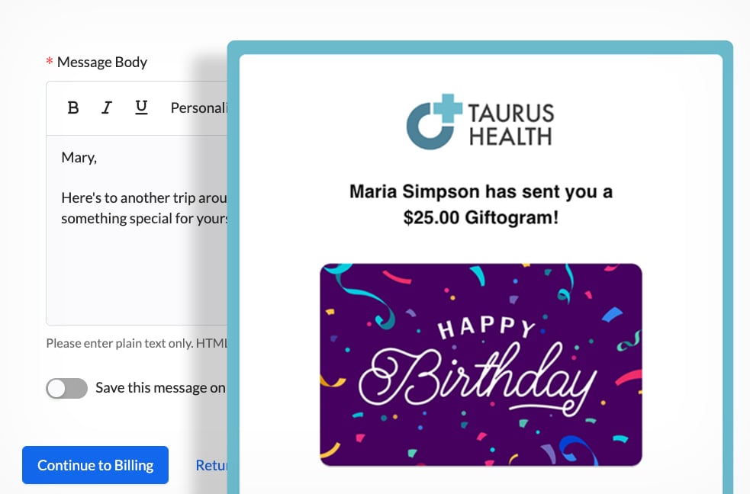Screen dimensions: 750x494
Task: Open the Personalize option in toolbar
Action: click(x=198, y=108)
